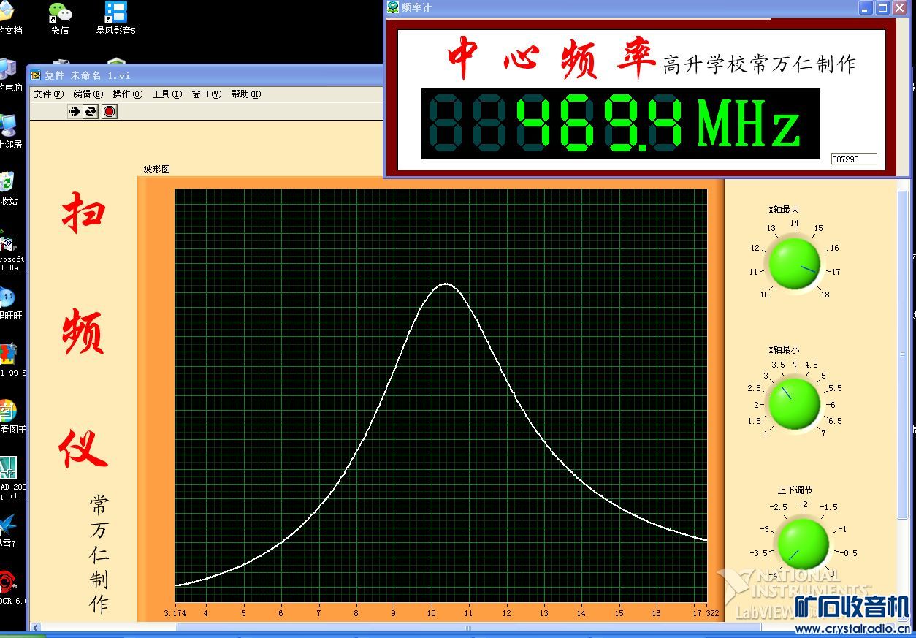Open the 帮助(H) menu
The width and height of the screenshot is (916, 638).
pyautogui.click(x=246, y=94)
